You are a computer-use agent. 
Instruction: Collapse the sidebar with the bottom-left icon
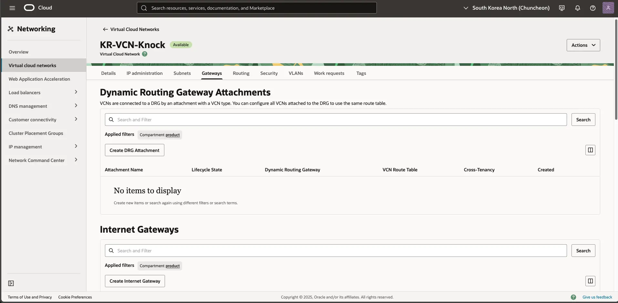coord(11,283)
